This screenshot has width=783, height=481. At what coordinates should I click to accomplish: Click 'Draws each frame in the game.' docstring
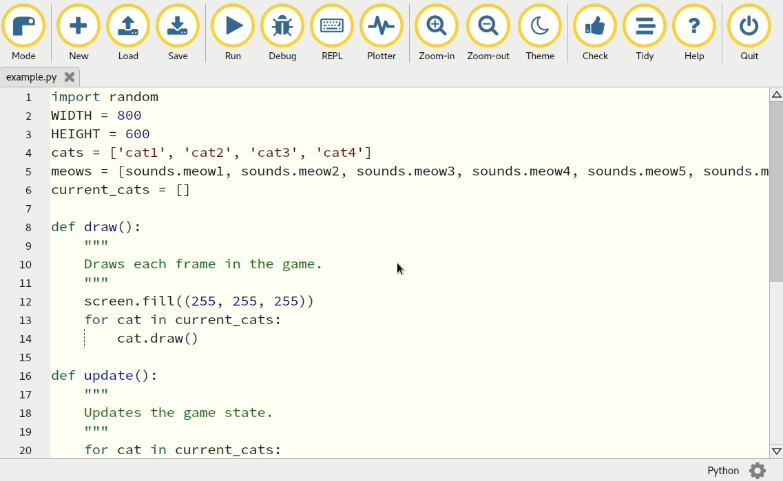(x=203, y=264)
